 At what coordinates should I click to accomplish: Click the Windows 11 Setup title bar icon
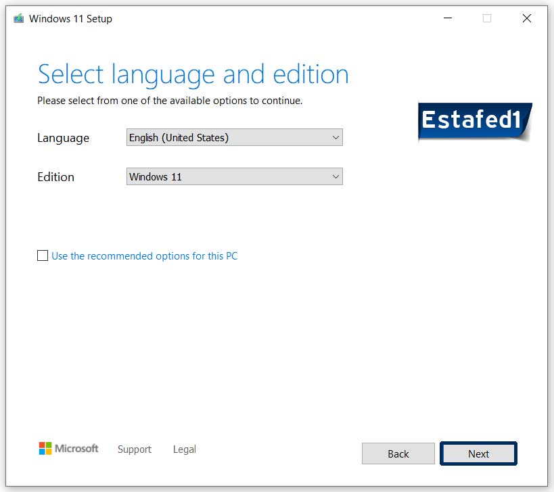coord(17,18)
